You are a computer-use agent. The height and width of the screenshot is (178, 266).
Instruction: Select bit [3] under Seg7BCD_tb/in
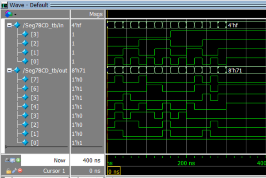[x=35, y=34]
